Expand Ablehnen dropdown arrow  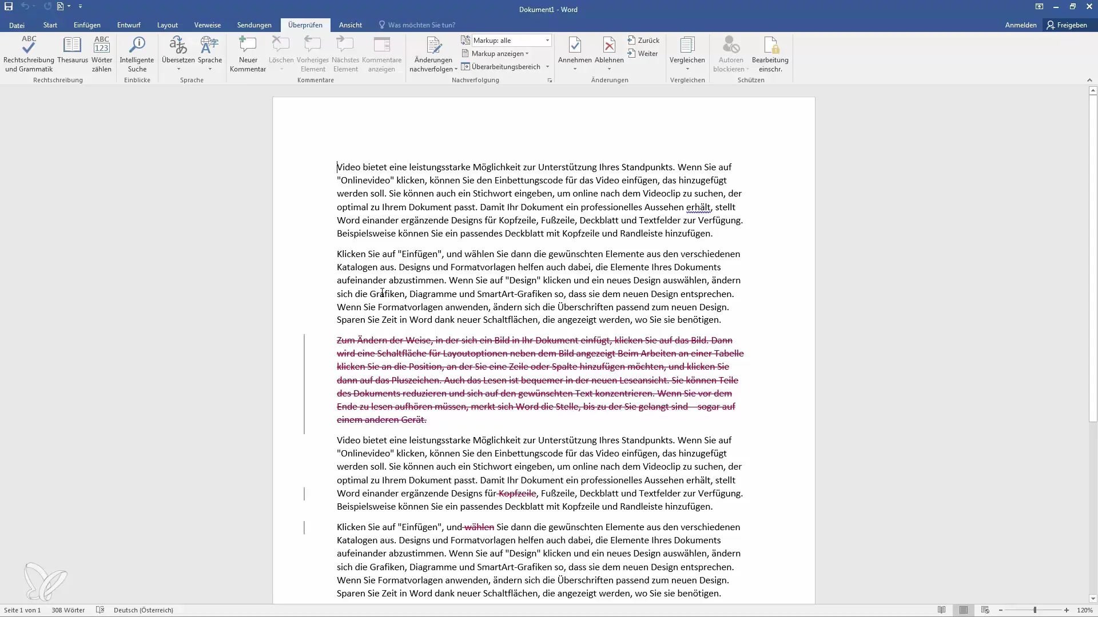pyautogui.click(x=609, y=69)
